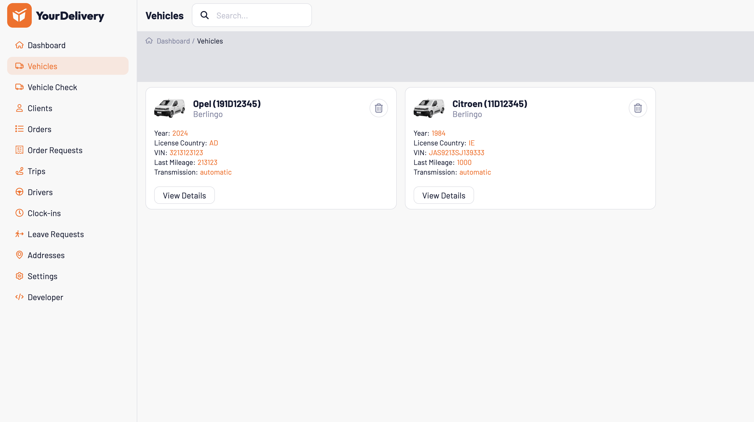Viewport: 754px width, 422px height.
Task: Click the search magnifier icon
Action: (205, 15)
